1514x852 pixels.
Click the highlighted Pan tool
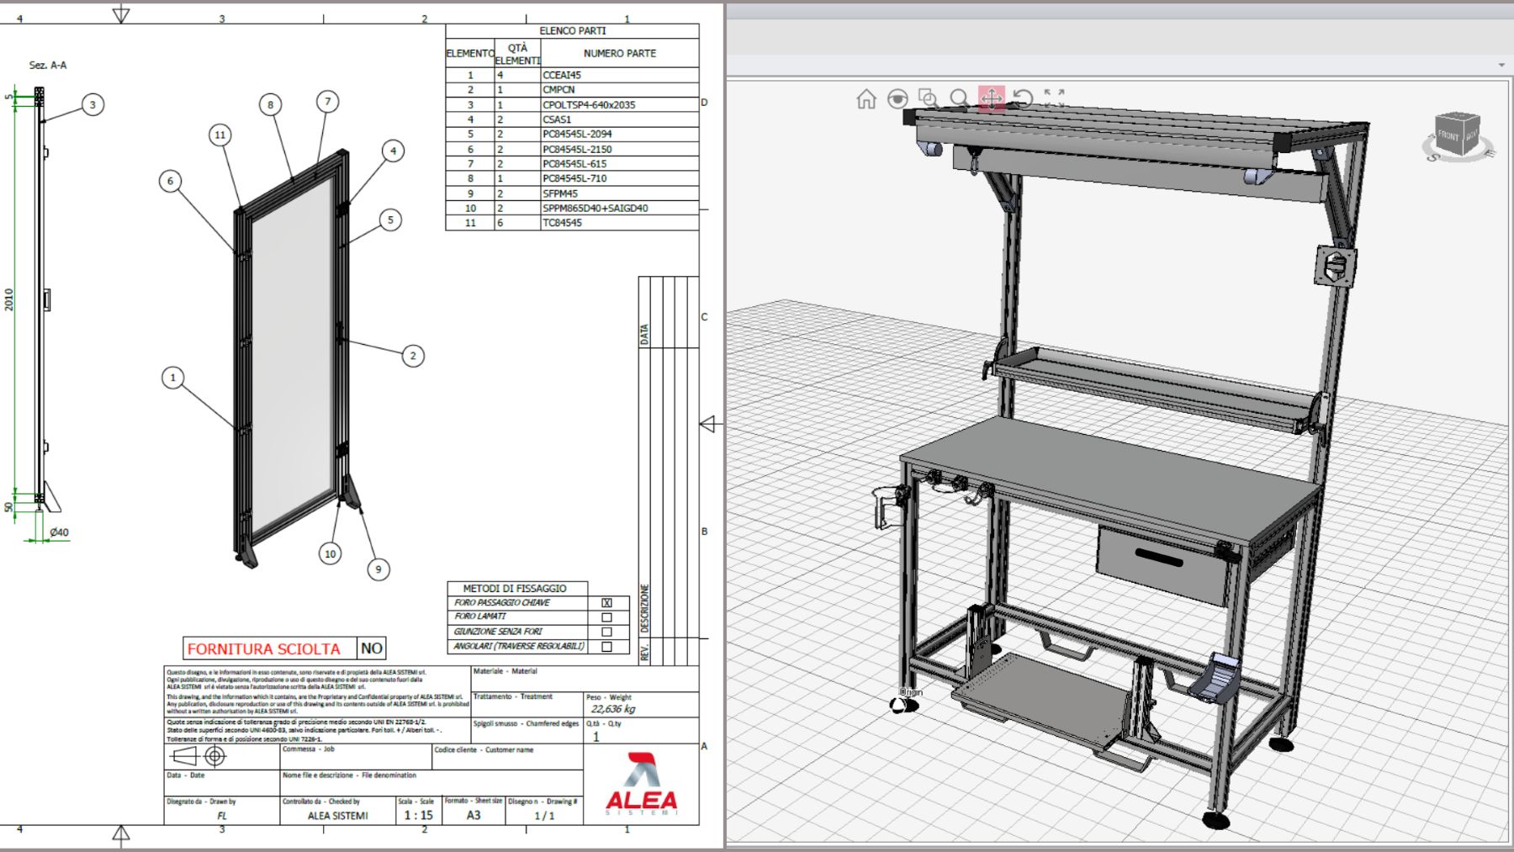[x=992, y=98]
